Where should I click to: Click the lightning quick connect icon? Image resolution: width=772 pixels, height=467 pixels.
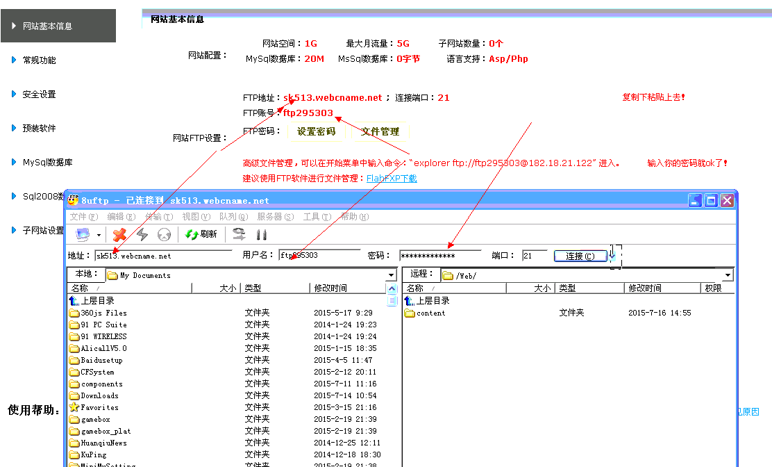(x=142, y=234)
